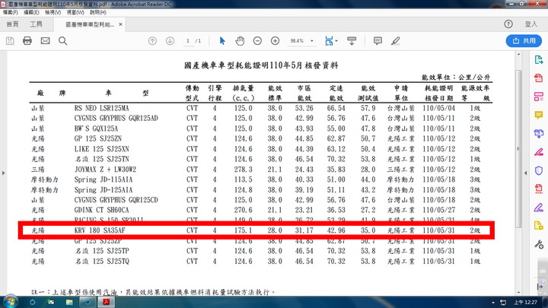The height and width of the screenshot is (308, 548).
Task: Open More Tools wrench icon
Action: tap(539, 244)
